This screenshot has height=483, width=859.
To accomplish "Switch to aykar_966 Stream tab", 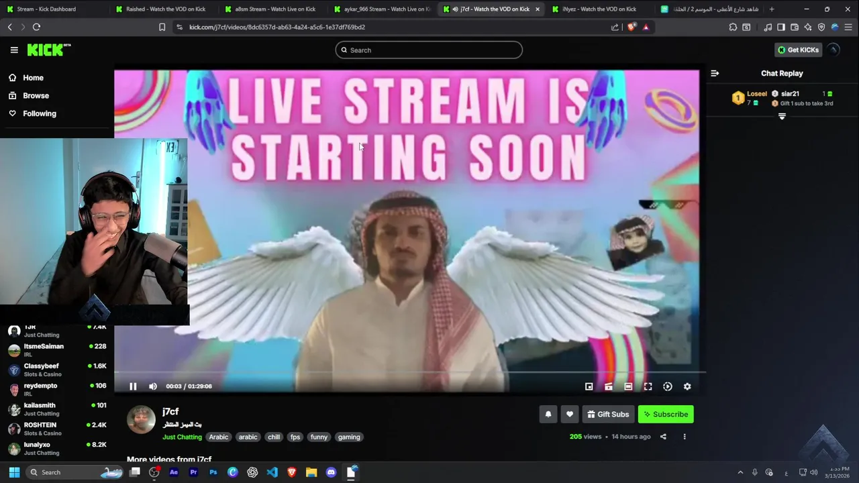I will pos(381,9).
